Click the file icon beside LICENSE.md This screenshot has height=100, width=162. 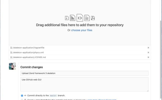tap(11, 57)
